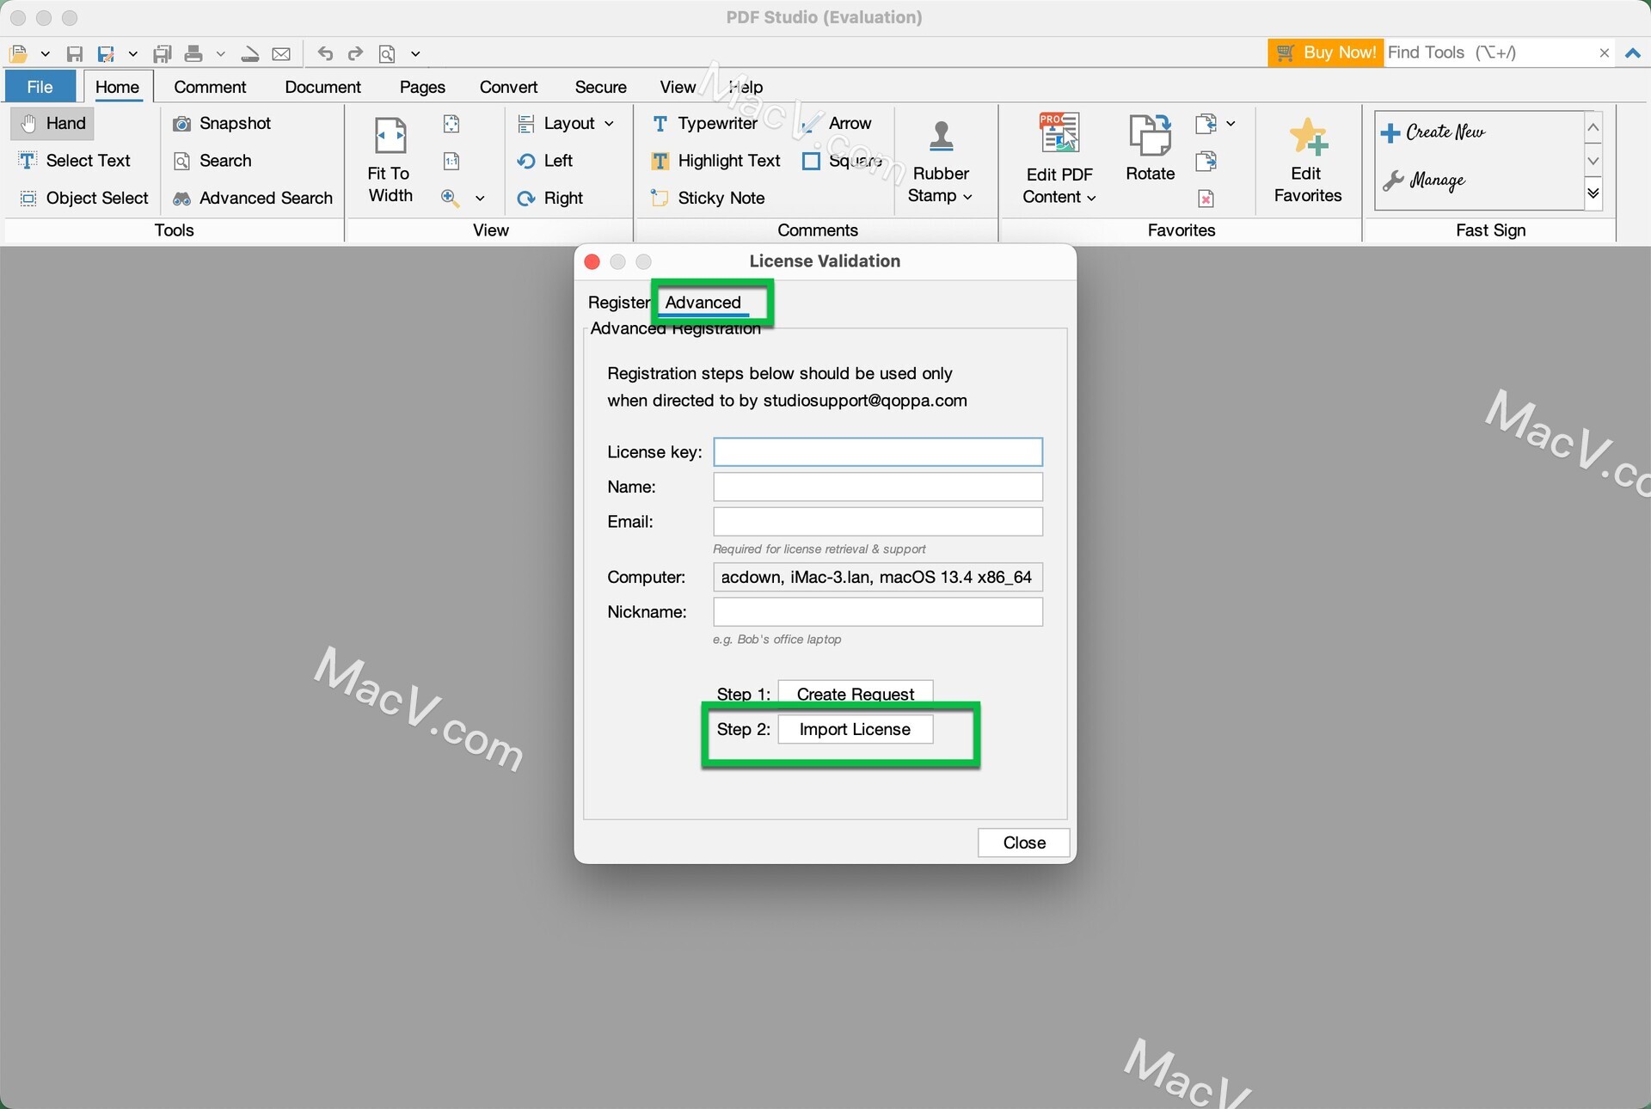Select the Arrow annotation tool
Viewport: 1651px width, 1109px height.
click(x=837, y=123)
